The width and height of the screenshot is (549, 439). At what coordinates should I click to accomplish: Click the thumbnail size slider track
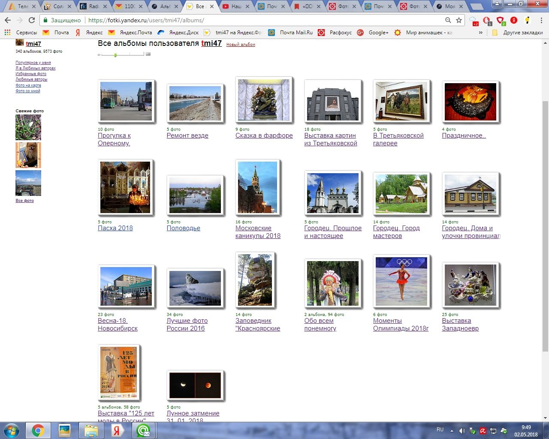point(129,54)
